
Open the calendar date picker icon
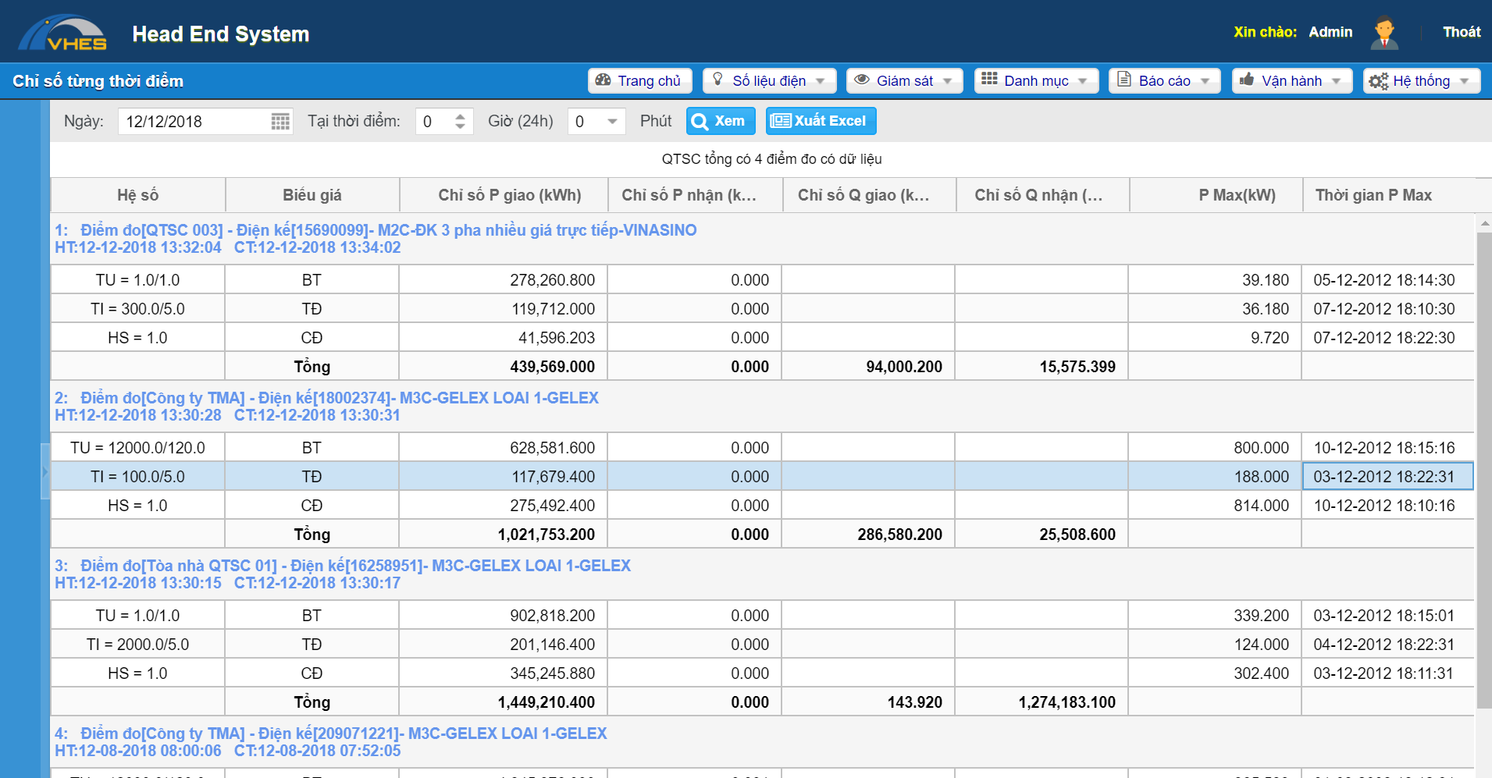click(280, 122)
